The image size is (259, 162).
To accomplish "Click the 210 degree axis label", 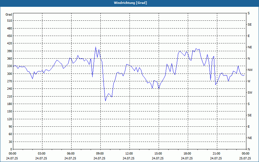I will [x=10, y=96].
